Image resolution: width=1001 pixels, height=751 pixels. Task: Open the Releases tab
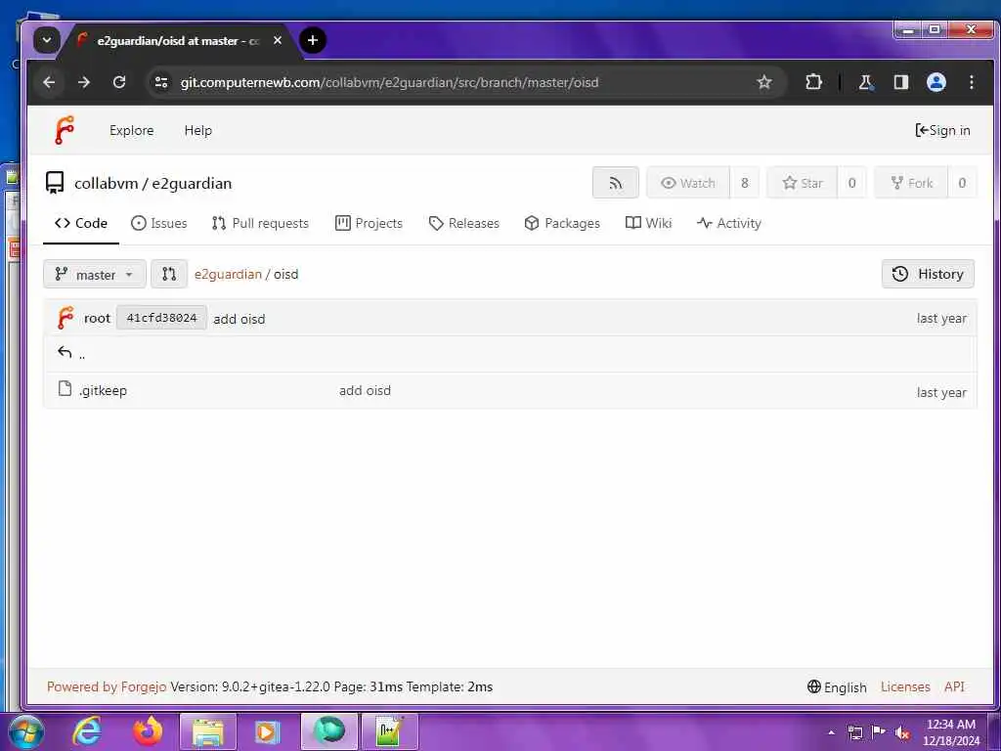click(464, 223)
